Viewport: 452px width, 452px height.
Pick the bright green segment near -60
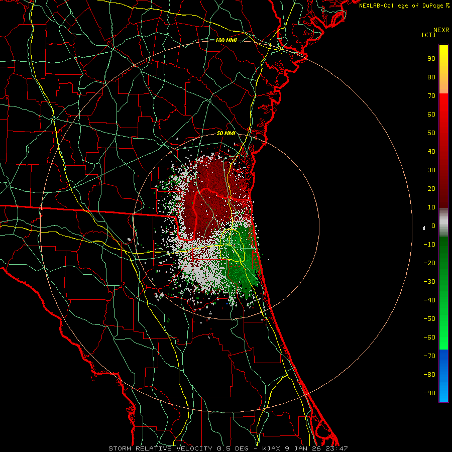coord(443,337)
